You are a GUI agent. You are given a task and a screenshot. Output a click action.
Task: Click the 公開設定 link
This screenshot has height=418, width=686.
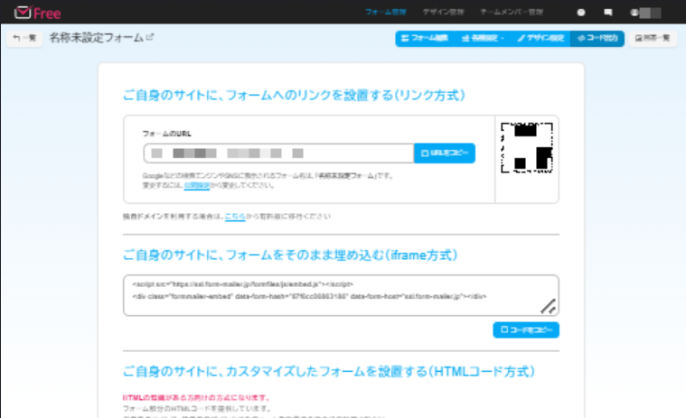(x=196, y=185)
